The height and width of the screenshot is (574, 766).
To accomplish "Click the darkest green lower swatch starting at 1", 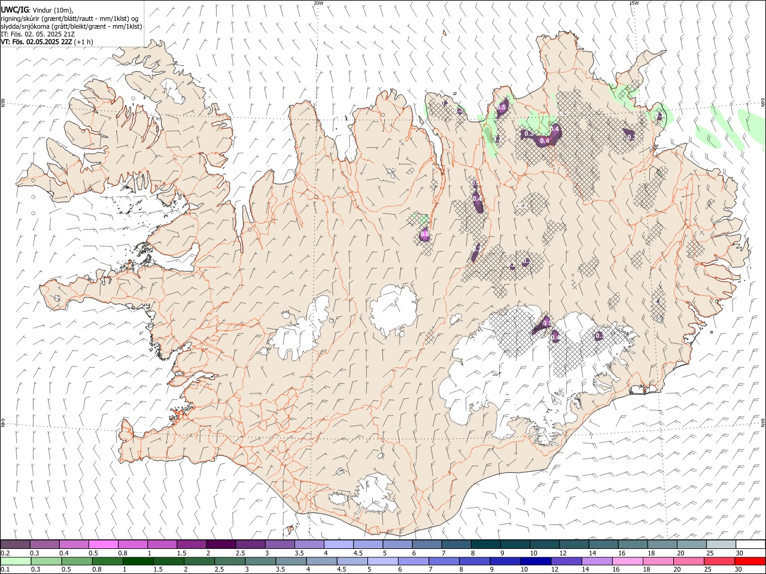I will pos(138,561).
